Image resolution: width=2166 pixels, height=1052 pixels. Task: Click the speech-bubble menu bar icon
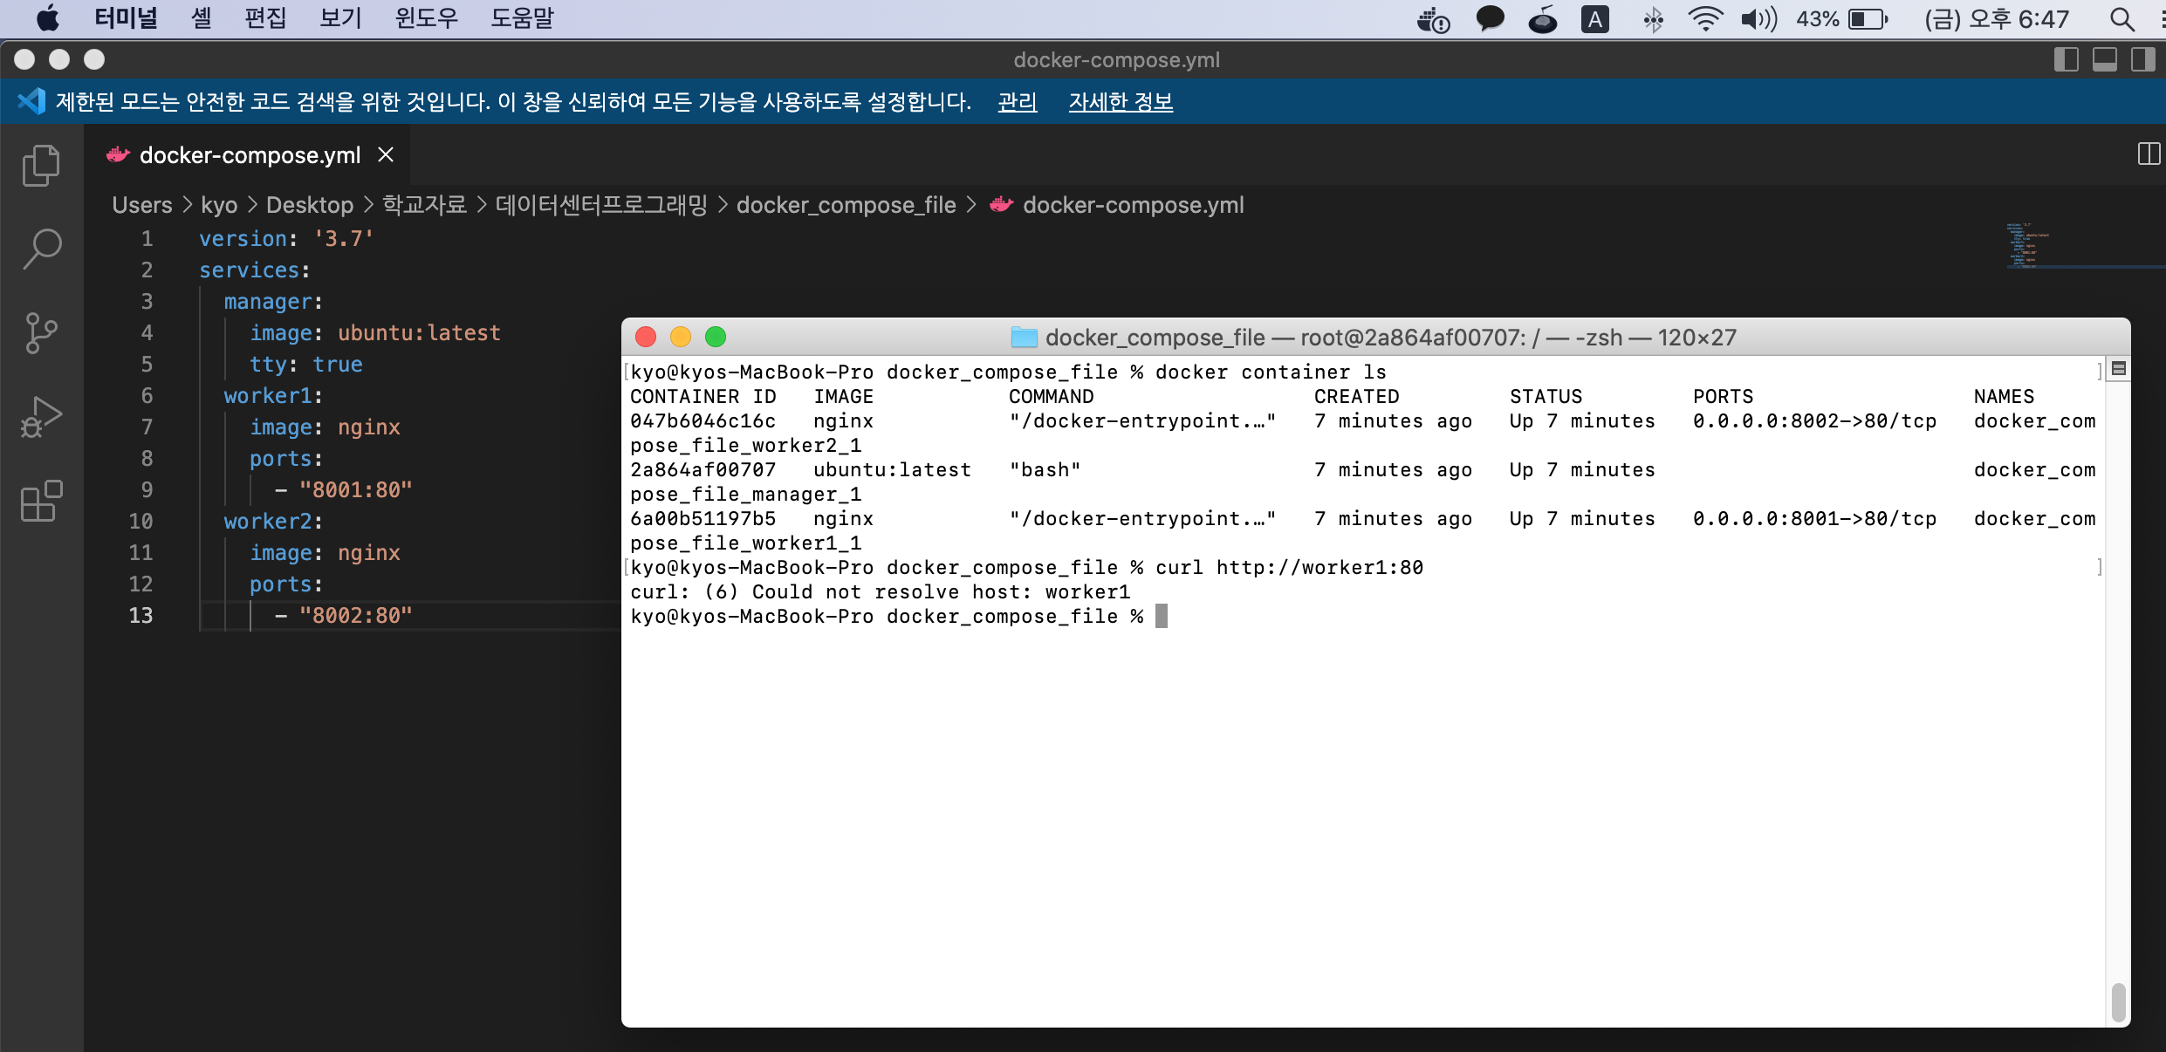coord(1490,18)
